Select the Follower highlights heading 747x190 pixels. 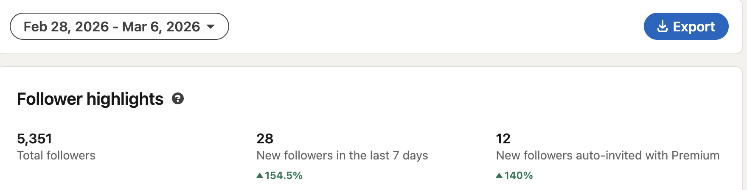tap(90, 99)
